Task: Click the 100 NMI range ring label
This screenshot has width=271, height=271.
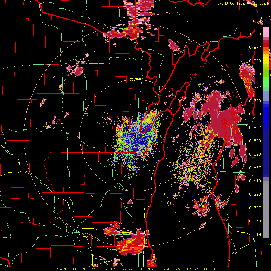Action: coord(135,24)
